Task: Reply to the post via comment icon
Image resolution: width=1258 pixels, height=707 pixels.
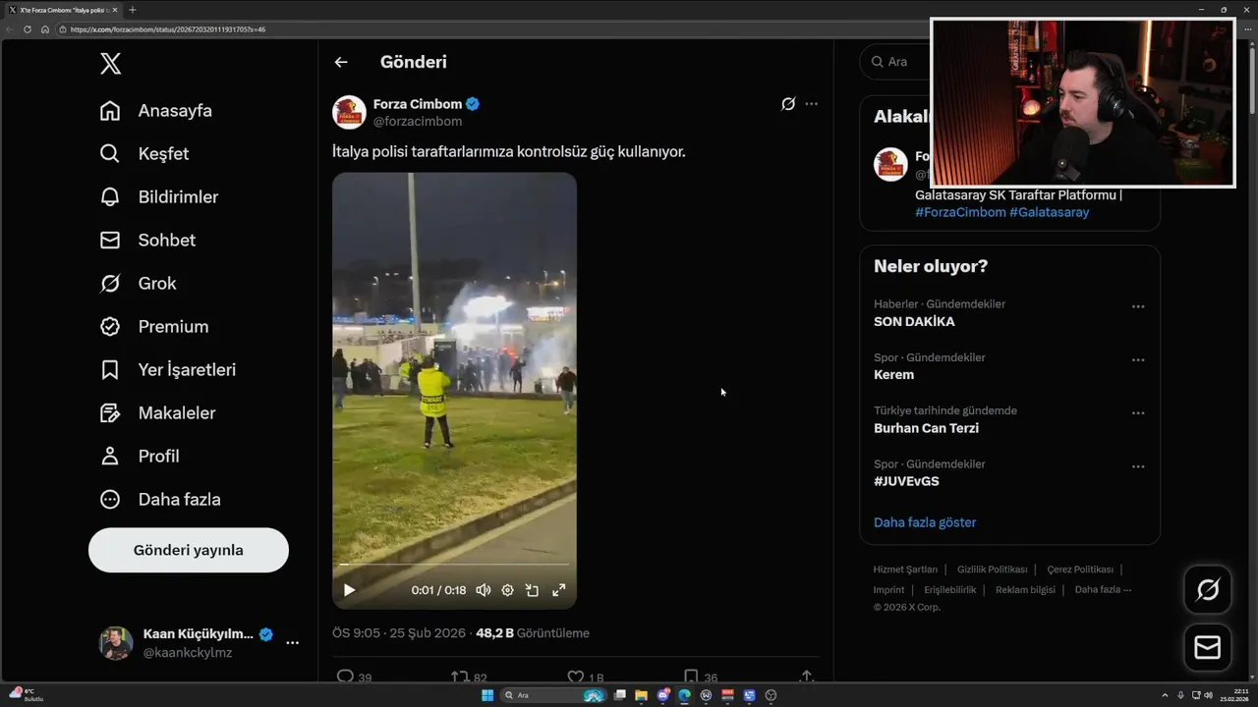Action: [345, 677]
